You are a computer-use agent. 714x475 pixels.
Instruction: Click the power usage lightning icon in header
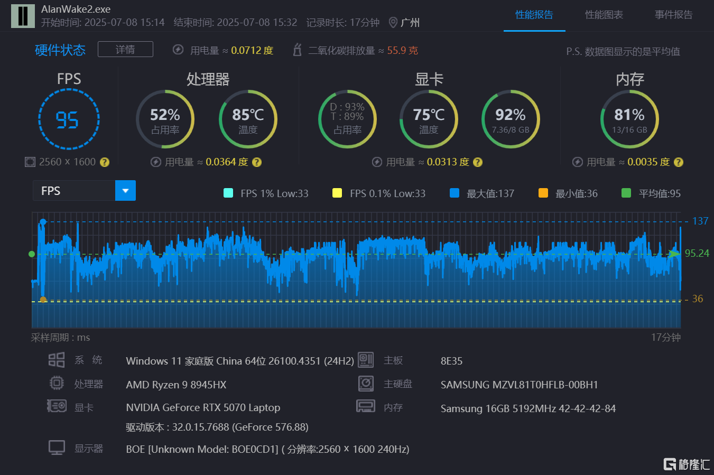point(178,50)
